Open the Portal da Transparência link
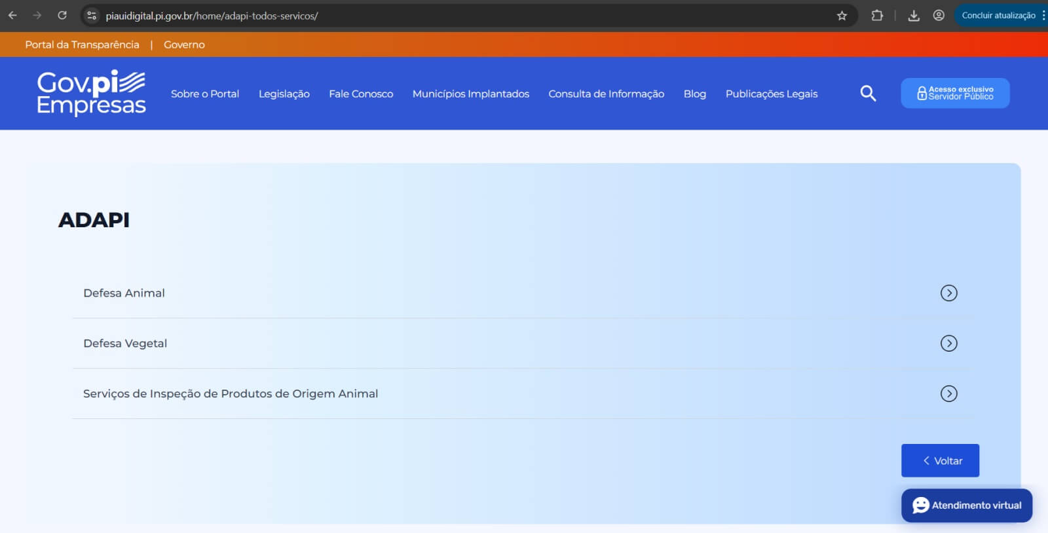Image resolution: width=1048 pixels, height=533 pixels. tap(82, 45)
